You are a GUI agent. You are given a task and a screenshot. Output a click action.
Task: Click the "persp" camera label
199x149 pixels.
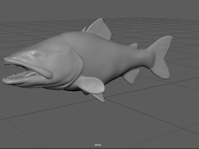[98, 145]
